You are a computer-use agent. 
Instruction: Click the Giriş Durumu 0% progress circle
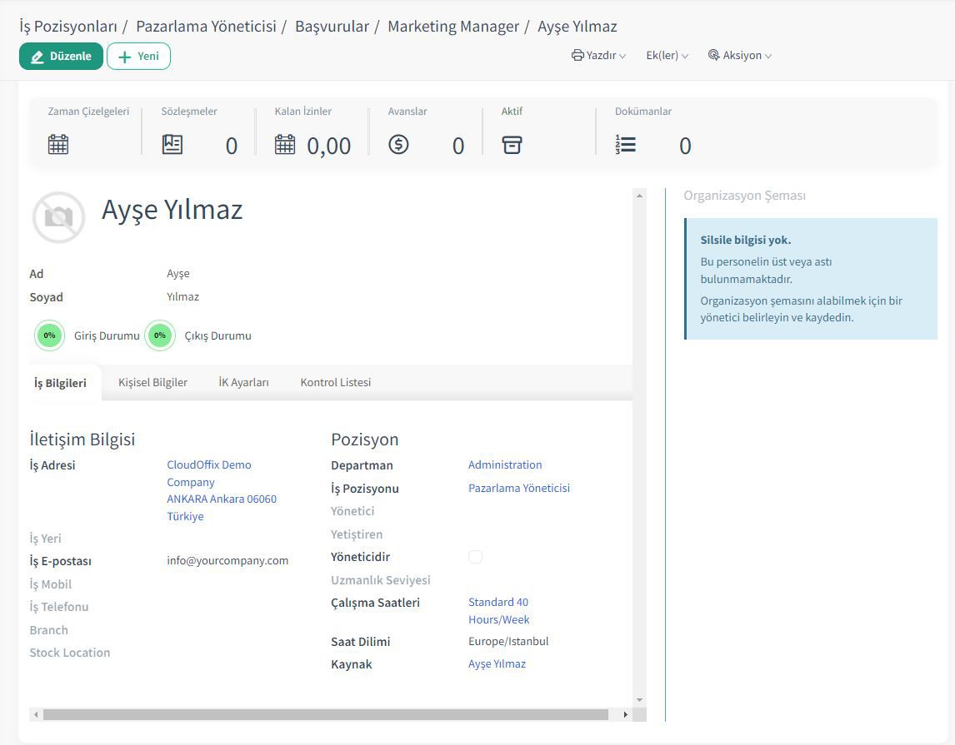point(49,335)
